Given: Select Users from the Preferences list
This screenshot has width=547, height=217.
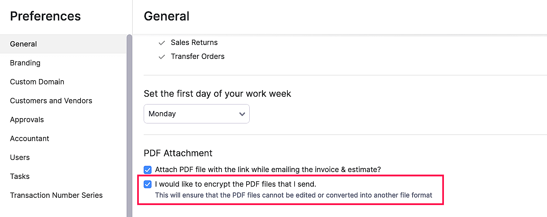Looking at the screenshot, I should tap(20, 157).
